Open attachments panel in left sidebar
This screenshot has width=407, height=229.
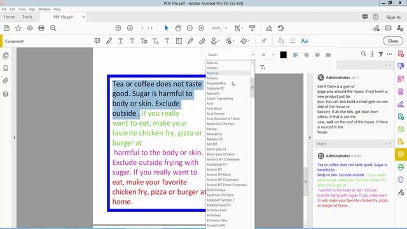[6, 81]
